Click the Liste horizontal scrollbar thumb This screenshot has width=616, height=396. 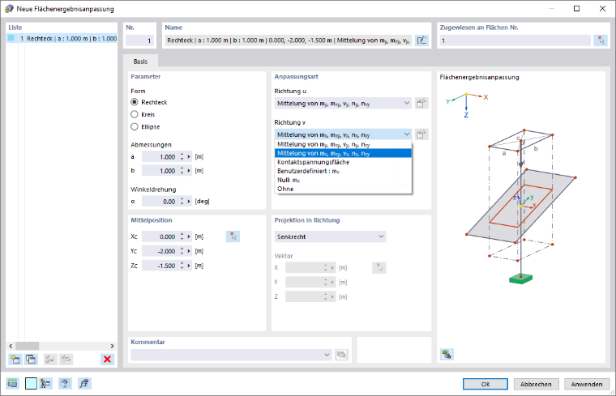tap(27, 346)
